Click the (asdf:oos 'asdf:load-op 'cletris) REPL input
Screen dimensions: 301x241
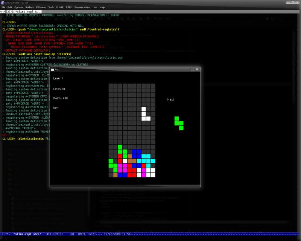point(44,54)
